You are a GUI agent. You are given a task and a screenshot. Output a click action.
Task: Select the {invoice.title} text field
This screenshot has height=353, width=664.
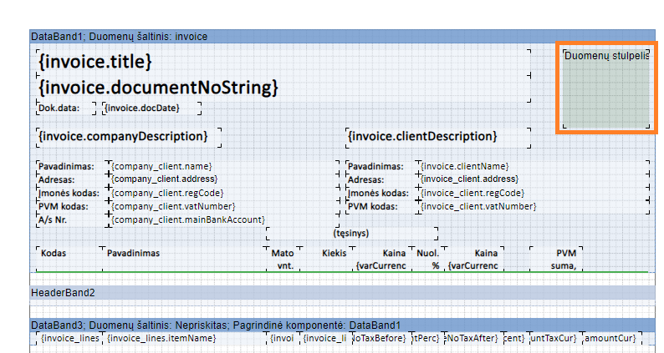[x=95, y=62]
